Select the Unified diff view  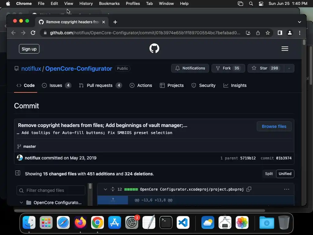pos(285,174)
